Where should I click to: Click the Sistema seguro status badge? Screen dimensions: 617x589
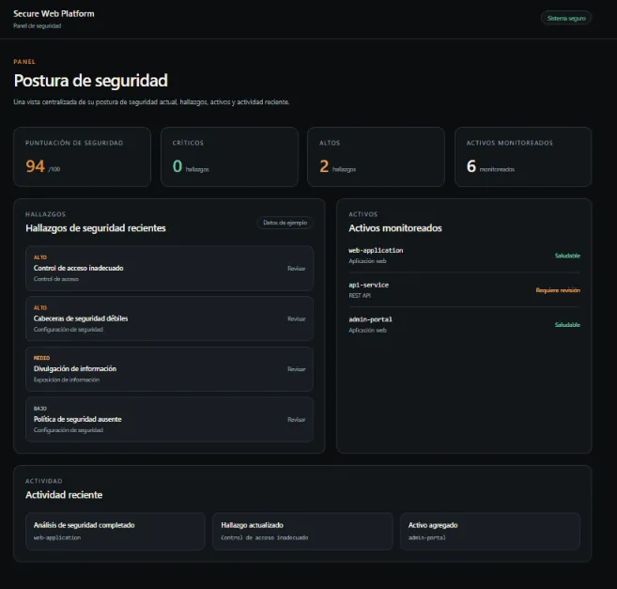pyautogui.click(x=566, y=18)
